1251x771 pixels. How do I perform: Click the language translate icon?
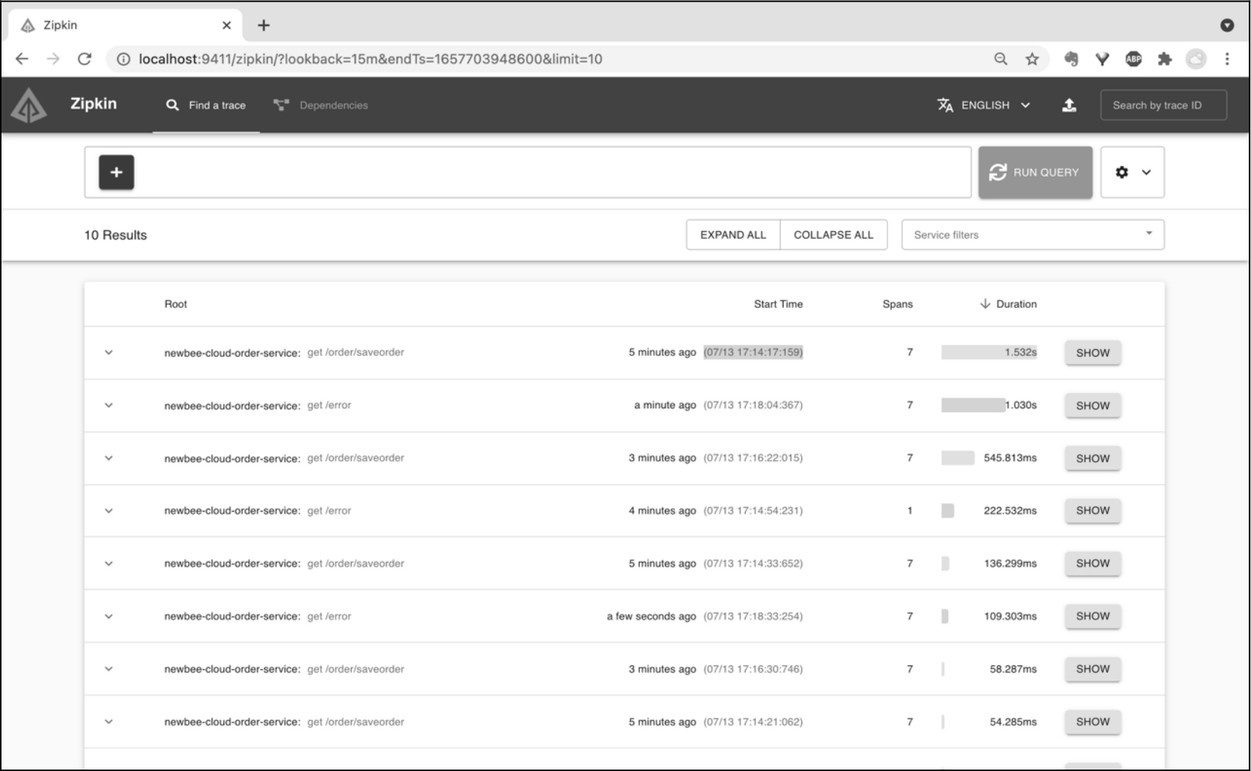[x=945, y=105]
